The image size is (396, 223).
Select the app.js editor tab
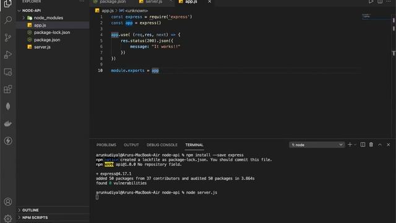click(x=191, y=2)
